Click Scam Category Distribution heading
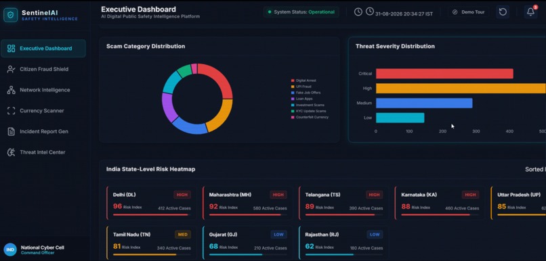Image resolution: width=546 pixels, height=261 pixels. pyautogui.click(x=146, y=46)
